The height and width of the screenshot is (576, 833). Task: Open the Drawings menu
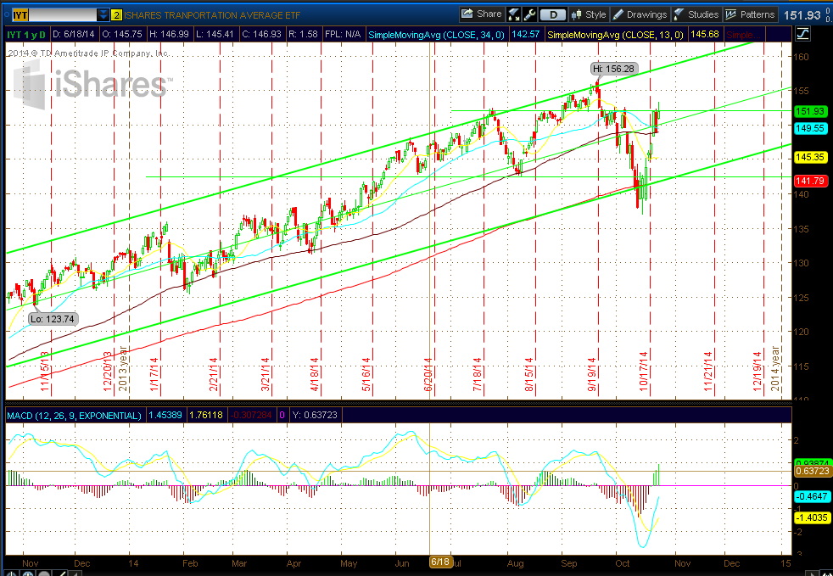click(640, 14)
